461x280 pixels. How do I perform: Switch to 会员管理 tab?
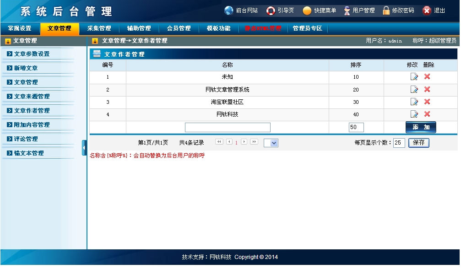coord(179,28)
